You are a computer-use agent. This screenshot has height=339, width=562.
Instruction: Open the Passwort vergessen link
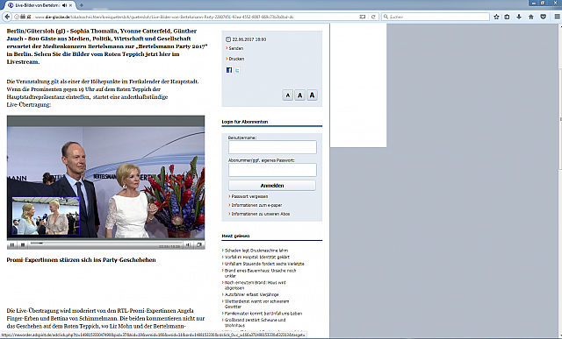[249, 196]
